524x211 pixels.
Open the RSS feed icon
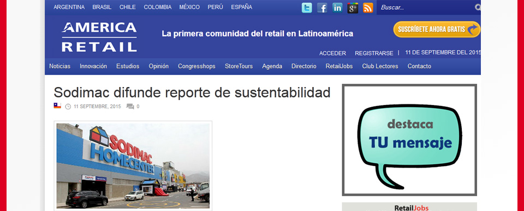coord(368,8)
